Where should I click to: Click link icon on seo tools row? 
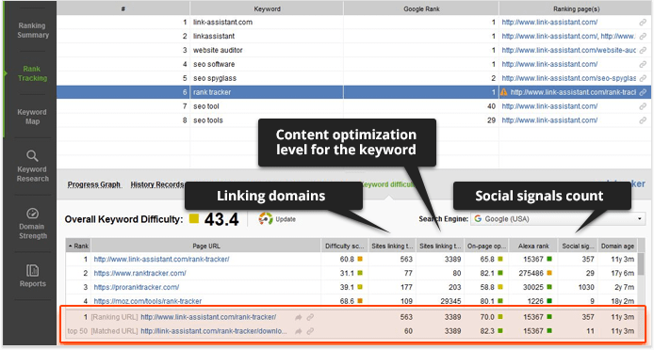(x=643, y=120)
